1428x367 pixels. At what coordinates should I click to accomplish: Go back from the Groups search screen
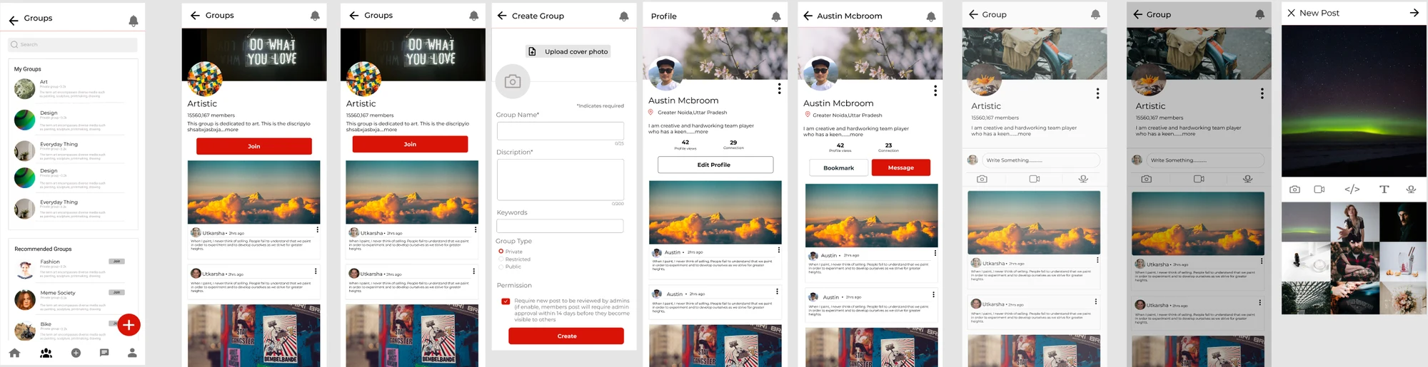pyautogui.click(x=14, y=21)
